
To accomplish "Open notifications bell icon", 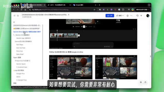I will (128, 16).
